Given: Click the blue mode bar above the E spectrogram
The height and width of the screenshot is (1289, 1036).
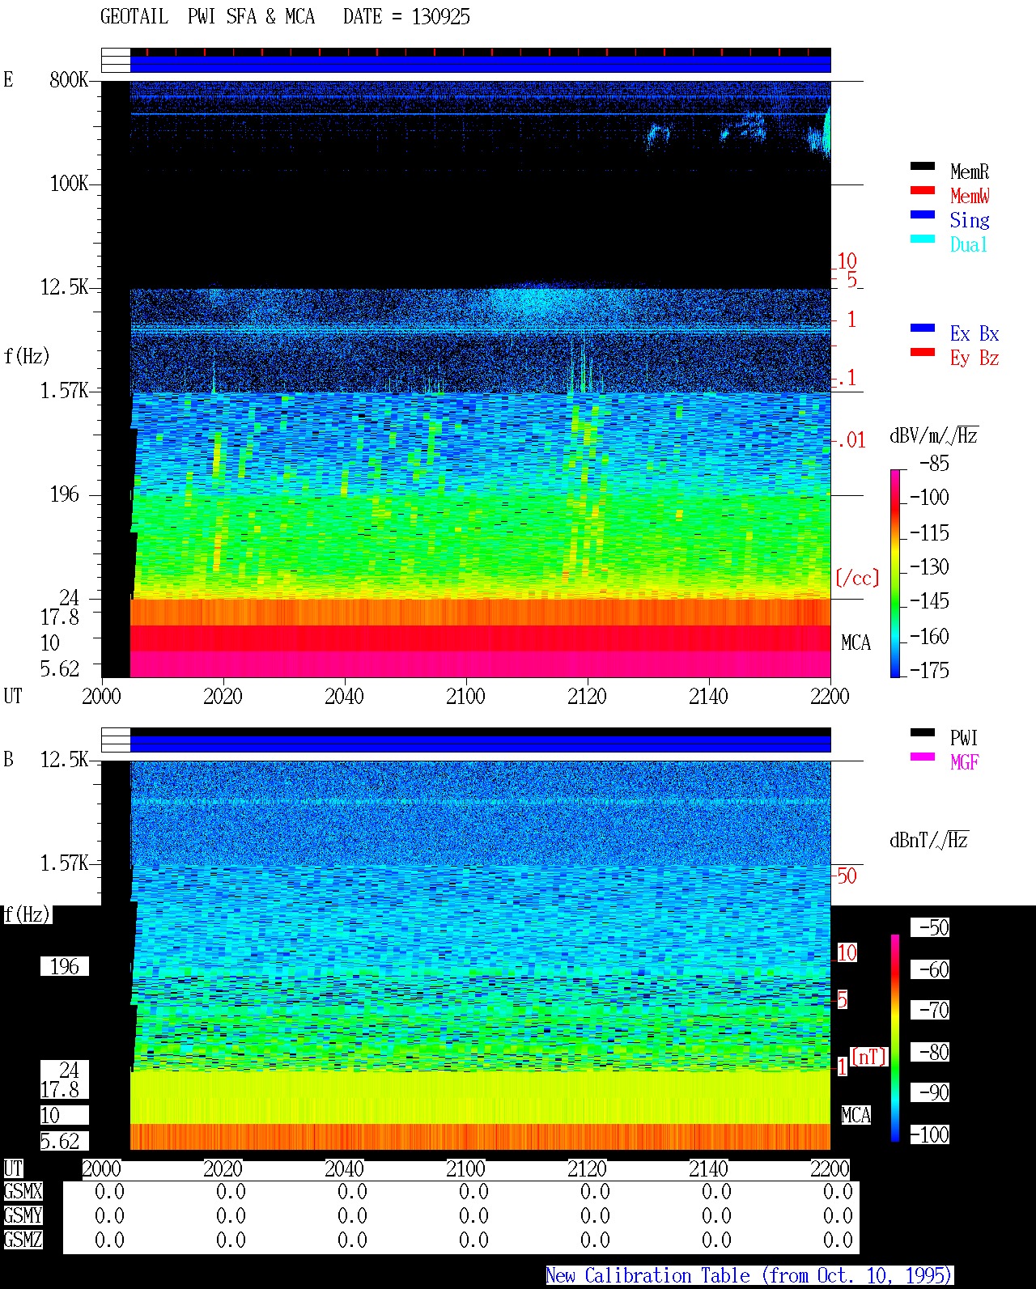Looking at the screenshot, I should coord(481,63).
